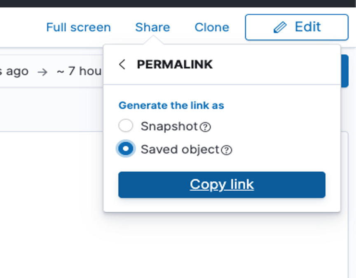The height and width of the screenshot is (278, 356).
Task: Toggle the Share menu in the top bar
Action: pos(152,27)
